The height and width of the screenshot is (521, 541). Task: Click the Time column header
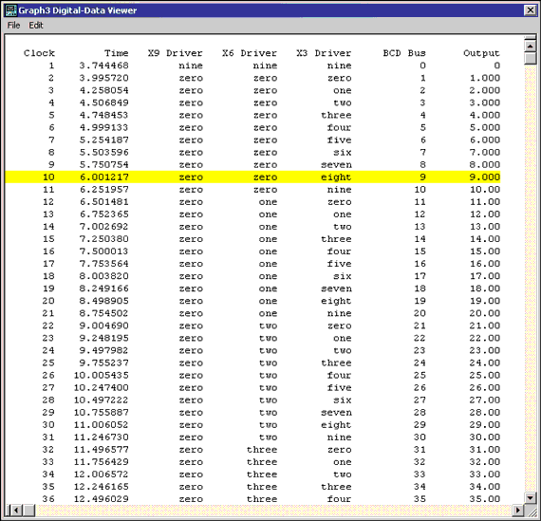point(117,53)
